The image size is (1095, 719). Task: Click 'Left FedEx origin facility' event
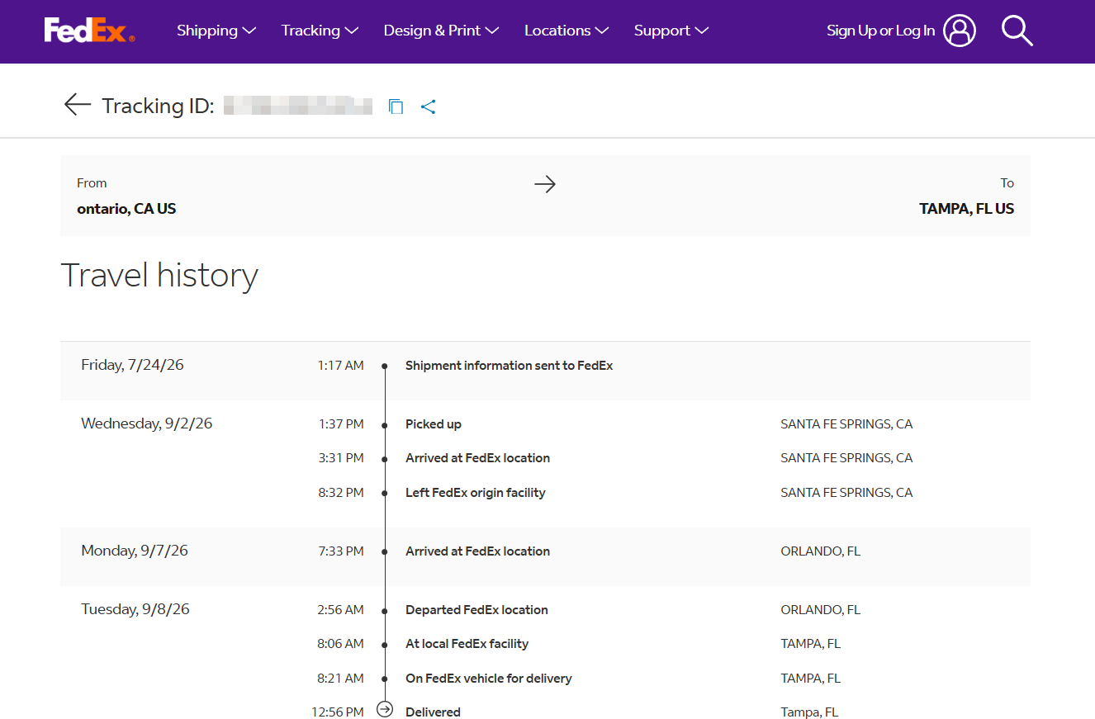click(x=475, y=493)
